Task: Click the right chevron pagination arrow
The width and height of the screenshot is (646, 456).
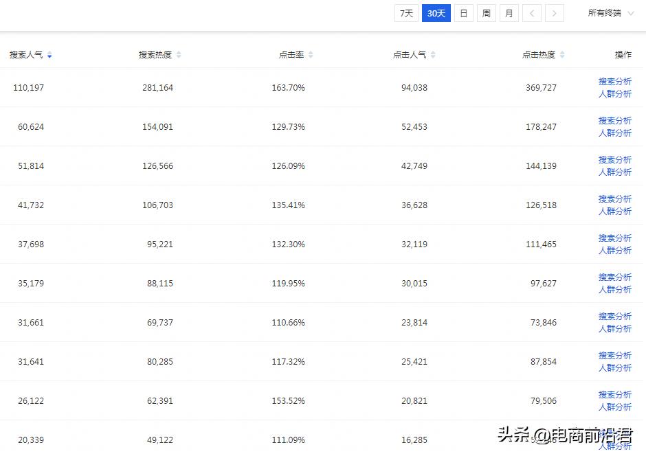Action: (555, 12)
